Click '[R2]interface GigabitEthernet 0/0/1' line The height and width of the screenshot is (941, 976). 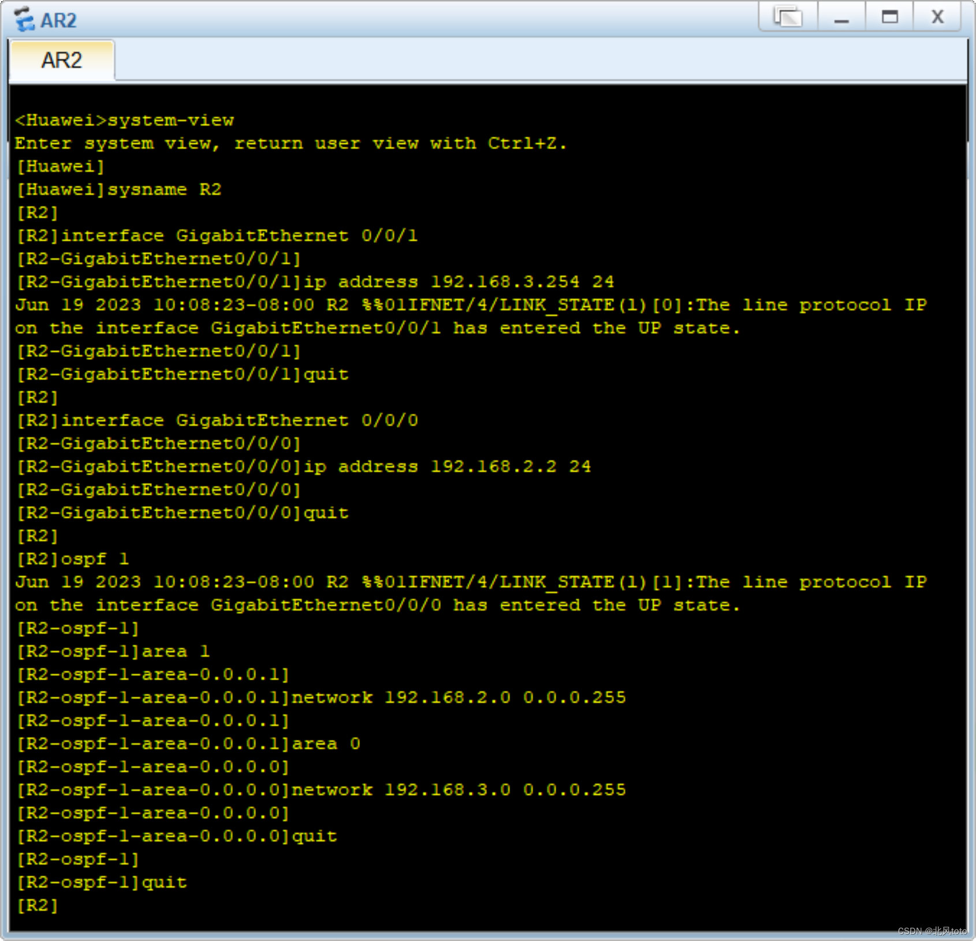click(217, 236)
